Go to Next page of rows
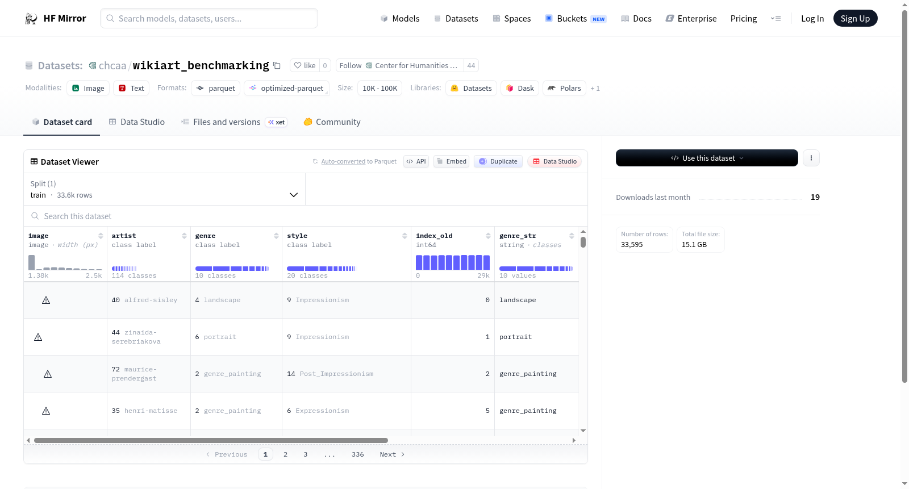909x489 pixels. [392, 454]
